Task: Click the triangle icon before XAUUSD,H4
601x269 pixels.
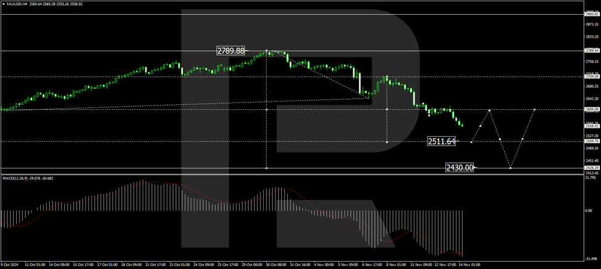Action: point(4,4)
